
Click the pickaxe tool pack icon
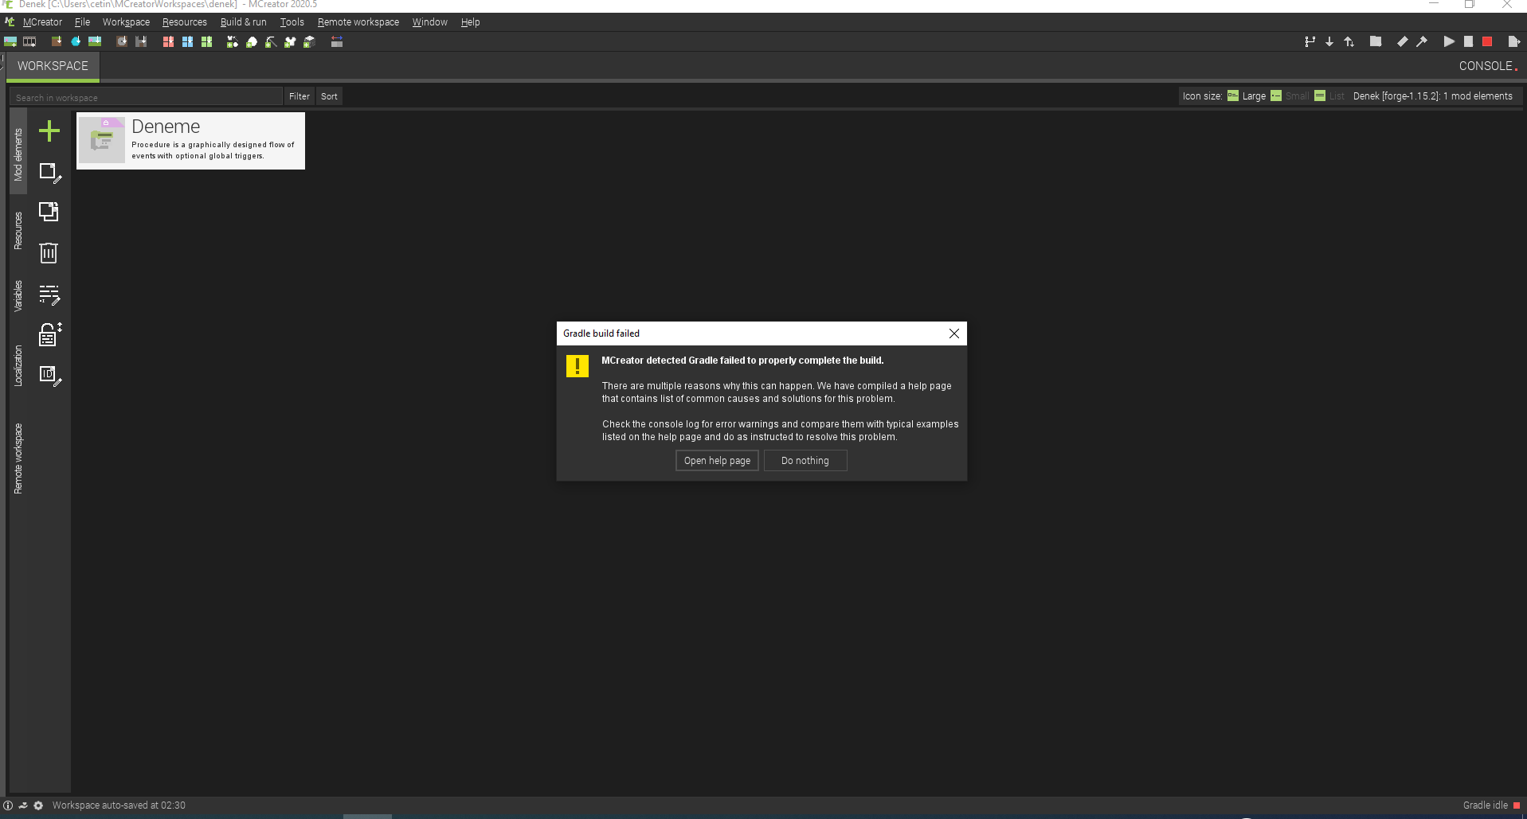tap(271, 42)
